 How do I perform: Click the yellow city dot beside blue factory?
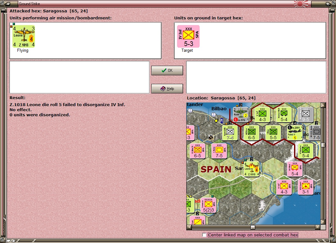(216, 121)
